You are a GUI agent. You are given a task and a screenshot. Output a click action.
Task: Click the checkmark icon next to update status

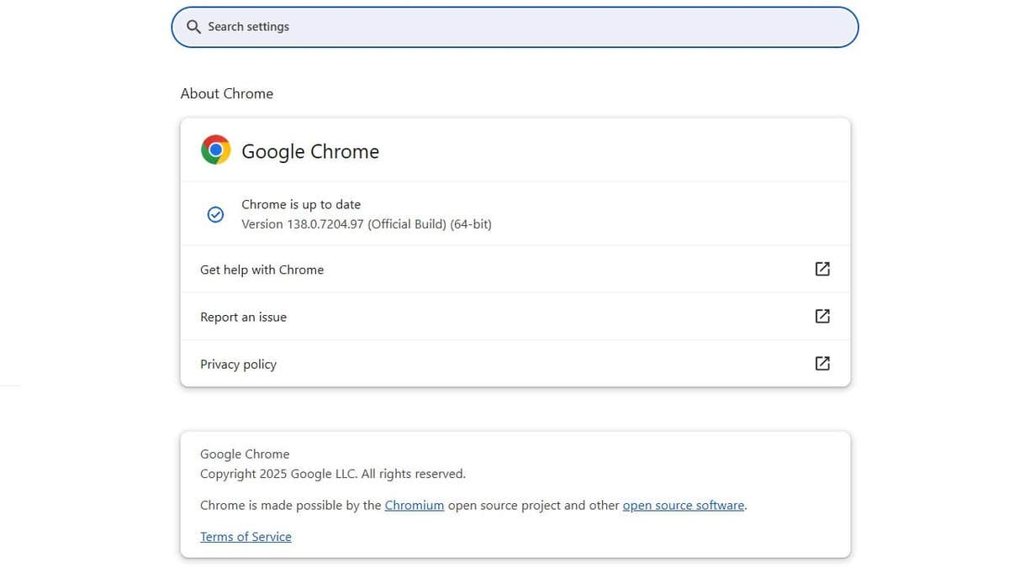[215, 214]
